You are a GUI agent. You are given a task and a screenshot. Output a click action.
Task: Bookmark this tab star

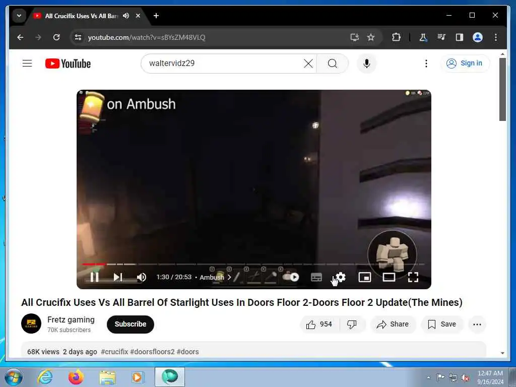click(x=371, y=37)
